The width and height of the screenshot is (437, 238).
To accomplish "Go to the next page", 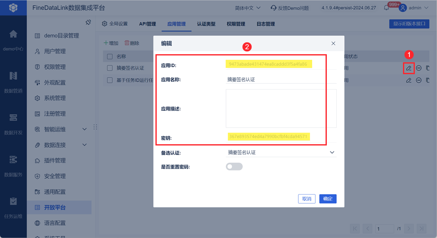I will coord(409,229).
